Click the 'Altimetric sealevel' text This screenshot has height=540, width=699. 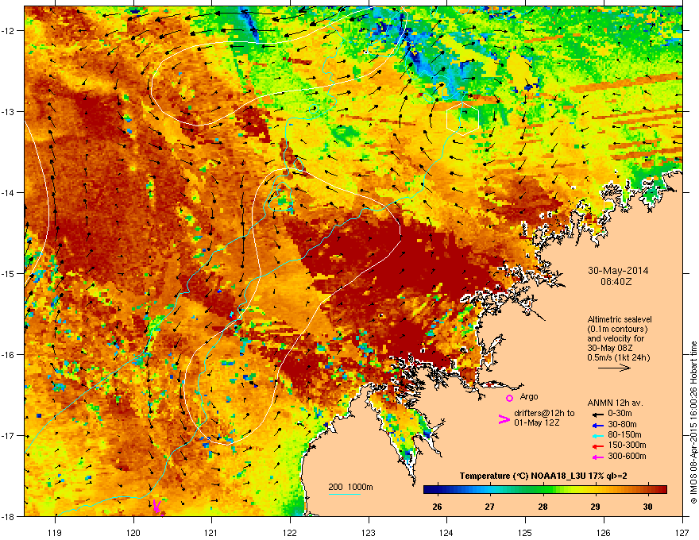(x=620, y=319)
